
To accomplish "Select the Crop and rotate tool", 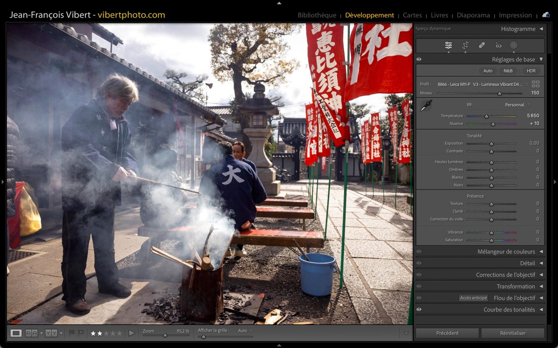I will pos(465,45).
